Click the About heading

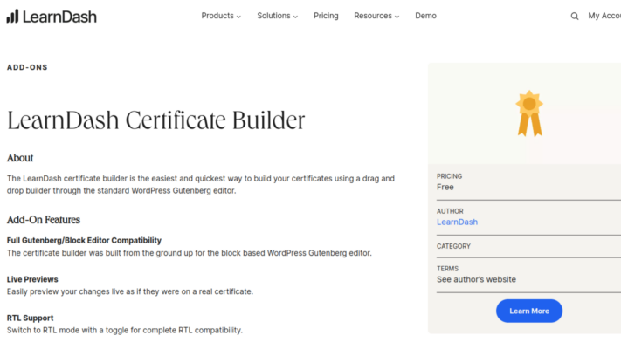[x=20, y=158]
